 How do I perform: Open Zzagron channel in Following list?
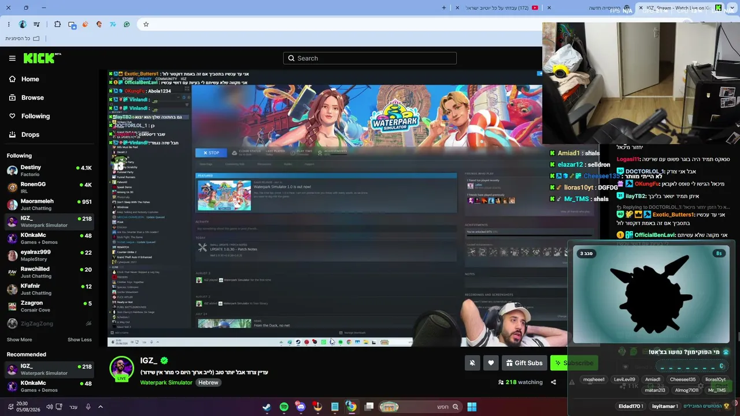(49, 306)
